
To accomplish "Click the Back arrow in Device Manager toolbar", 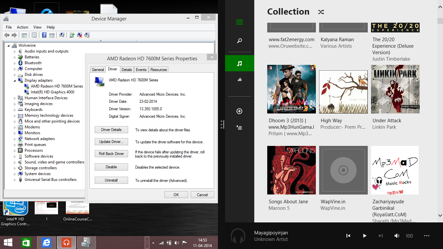I will point(7,35).
